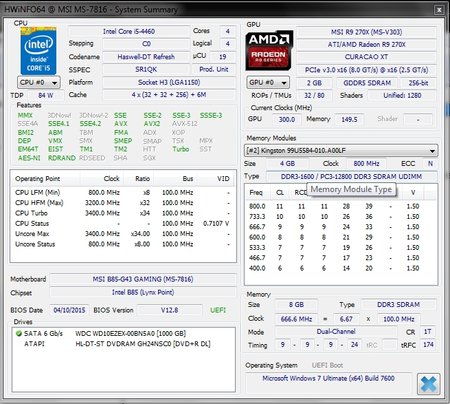Click the DDR3-1600 / PC3-12800 module type field
Viewport: 450px width, 404px height.
click(x=352, y=176)
